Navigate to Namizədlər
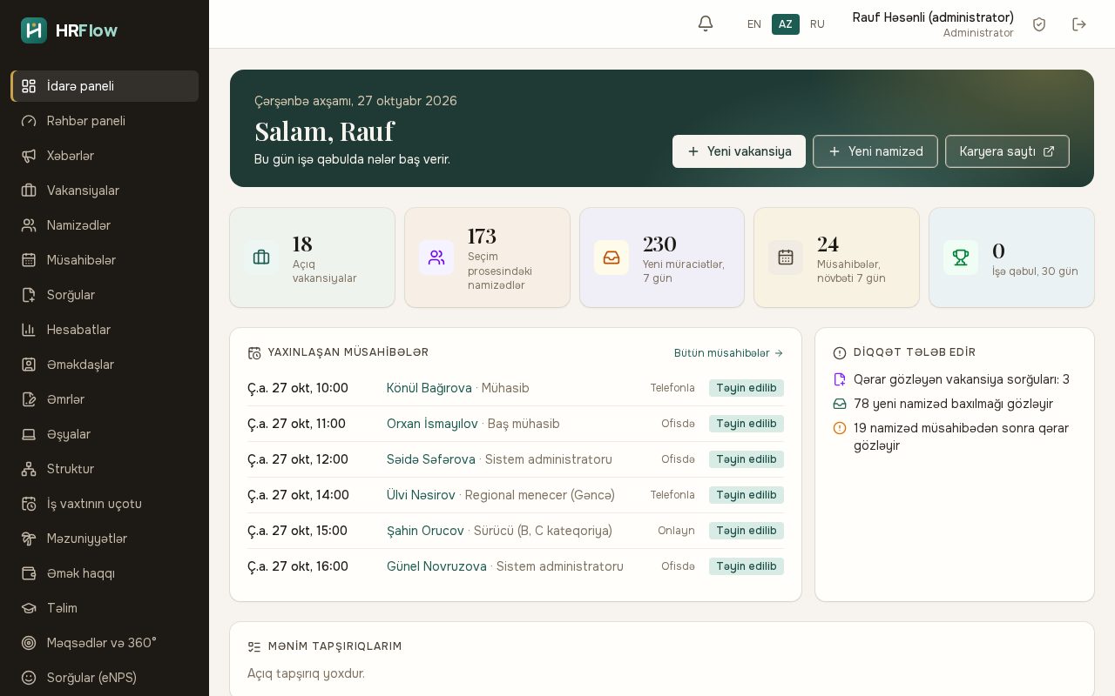This screenshot has height=696, width=1115. coord(105,225)
